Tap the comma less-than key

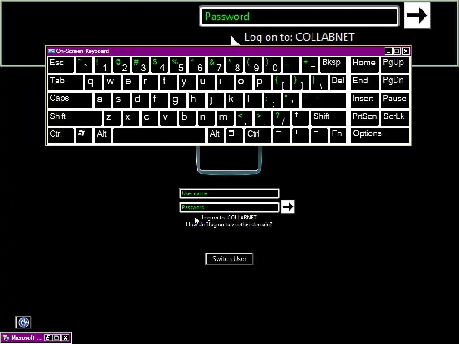click(244, 118)
